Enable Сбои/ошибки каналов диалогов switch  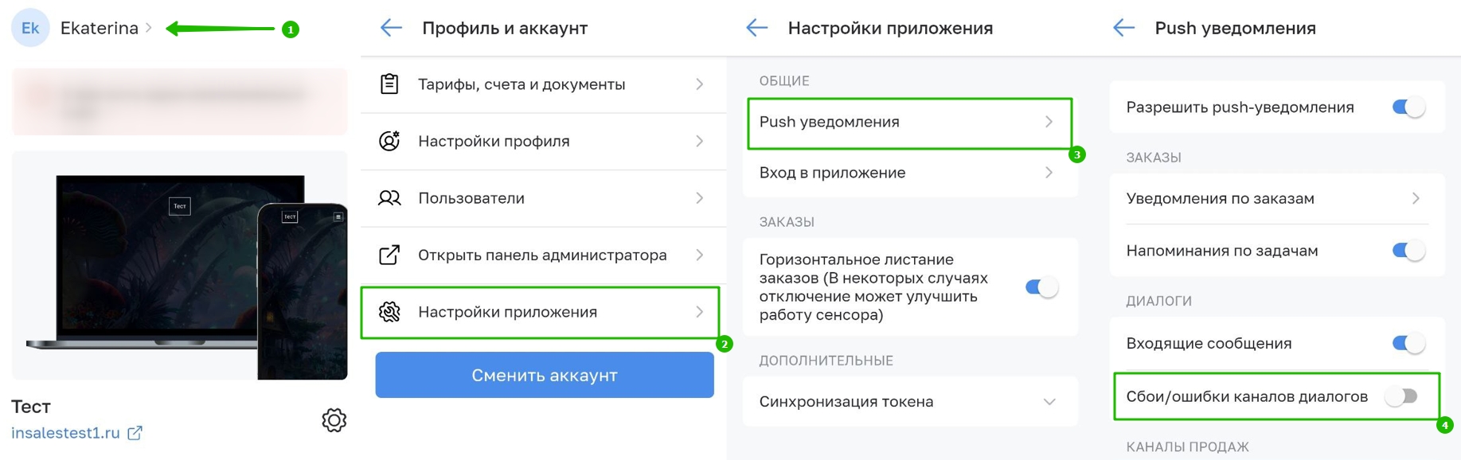click(x=1401, y=396)
